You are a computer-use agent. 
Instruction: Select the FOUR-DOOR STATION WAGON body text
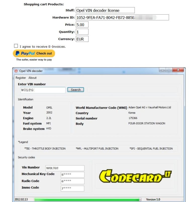pyautogui.click(x=147, y=123)
